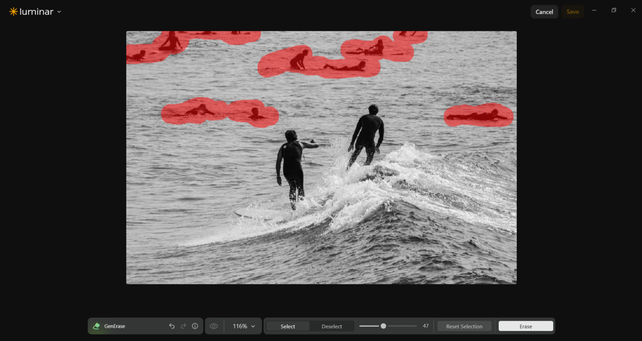Click the Save button

click(x=572, y=12)
